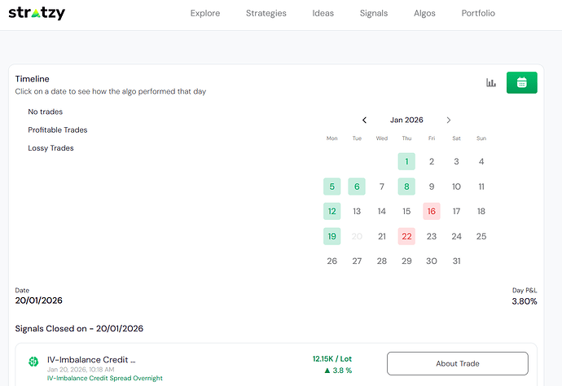562x386 pixels.
Task: Click the Stratzy logo
Action: 37,14
